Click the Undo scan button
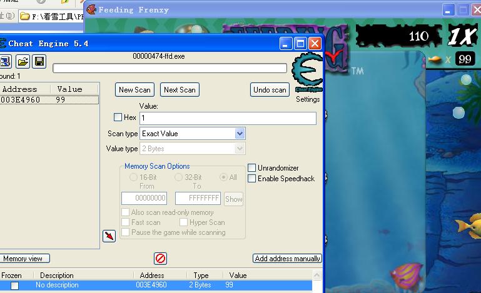This screenshot has height=293, width=481. pos(270,90)
